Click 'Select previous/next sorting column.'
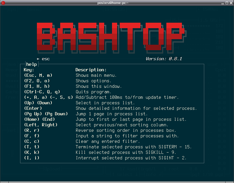The height and width of the screenshot is (183, 234). point(122,125)
